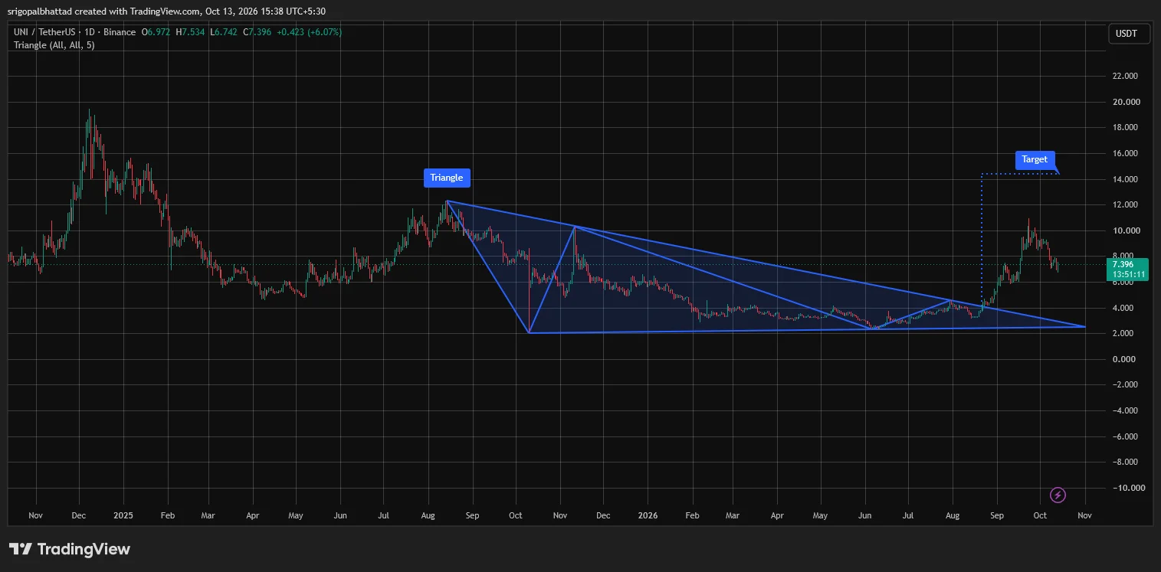This screenshot has height=572, width=1161.
Task: Select the Triangle (All, All, 5) indicator legend
Action: [x=54, y=45]
